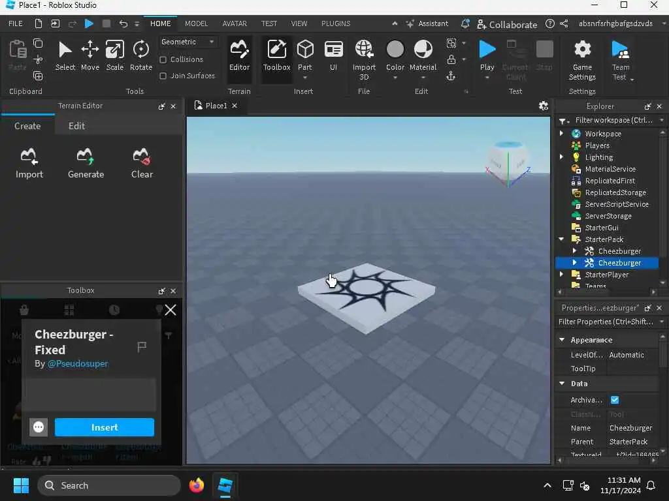Click the Import terrain tool

tap(29, 164)
